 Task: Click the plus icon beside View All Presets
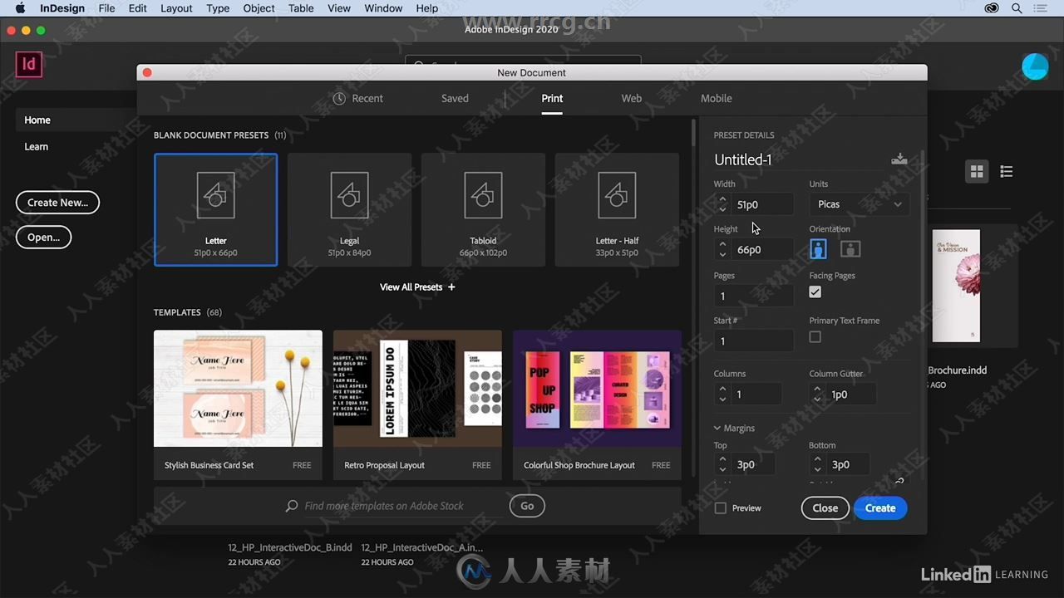click(x=451, y=287)
